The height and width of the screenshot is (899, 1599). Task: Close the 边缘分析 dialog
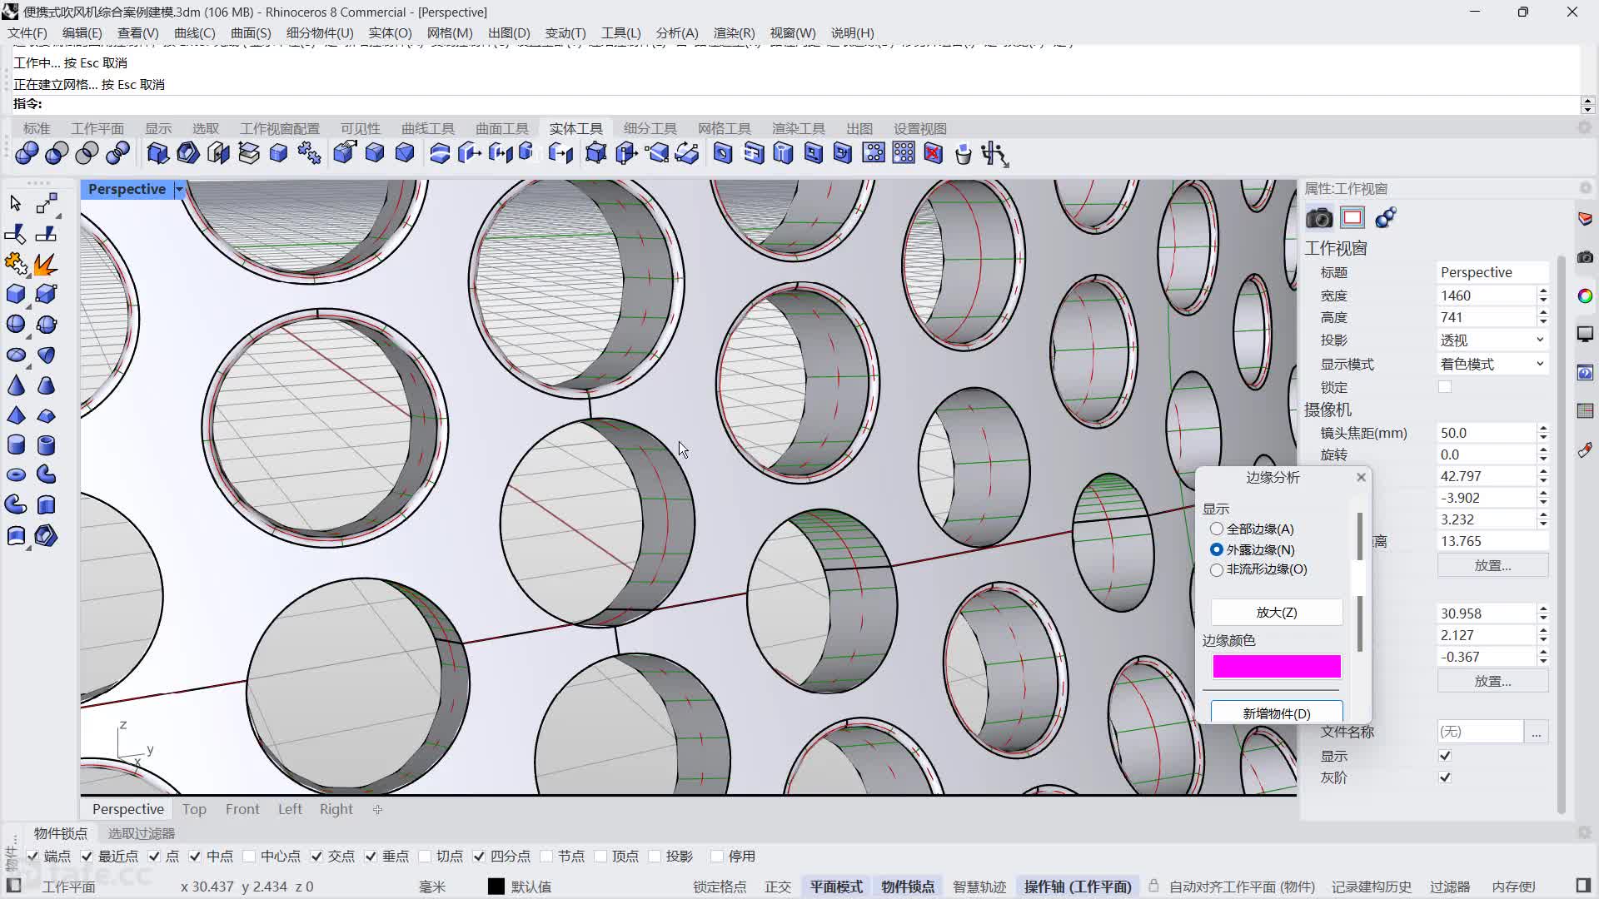(1361, 477)
